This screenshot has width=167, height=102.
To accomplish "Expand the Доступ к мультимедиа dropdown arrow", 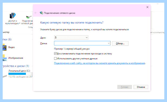I will [x=20, y=23].
